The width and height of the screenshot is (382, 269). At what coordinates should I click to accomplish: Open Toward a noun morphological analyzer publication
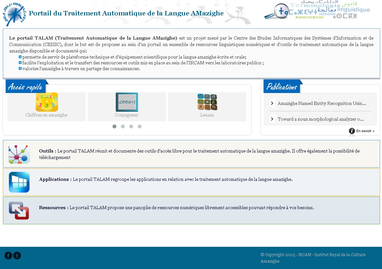click(321, 119)
